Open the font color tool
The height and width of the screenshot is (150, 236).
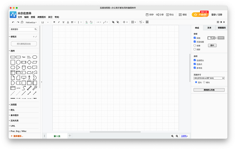coord(68,22)
